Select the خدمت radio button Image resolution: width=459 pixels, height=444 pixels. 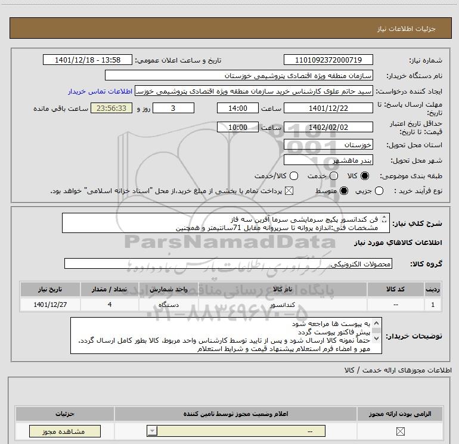click(334, 176)
